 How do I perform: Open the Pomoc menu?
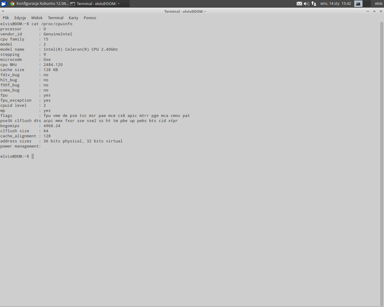(x=90, y=18)
